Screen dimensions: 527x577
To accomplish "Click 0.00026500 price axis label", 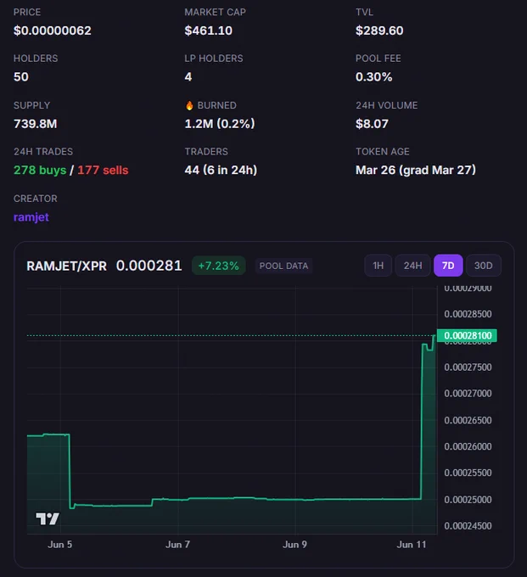I will pyautogui.click(x=468, y=420).
